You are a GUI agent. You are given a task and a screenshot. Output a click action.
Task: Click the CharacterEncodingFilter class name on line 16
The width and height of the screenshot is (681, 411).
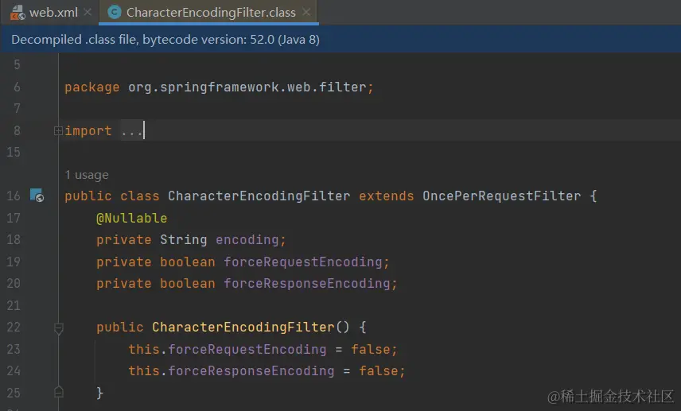click(x=259, y=196)
